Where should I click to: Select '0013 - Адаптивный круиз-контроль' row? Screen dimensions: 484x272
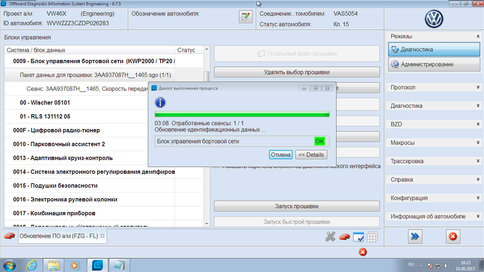(104, 158)
